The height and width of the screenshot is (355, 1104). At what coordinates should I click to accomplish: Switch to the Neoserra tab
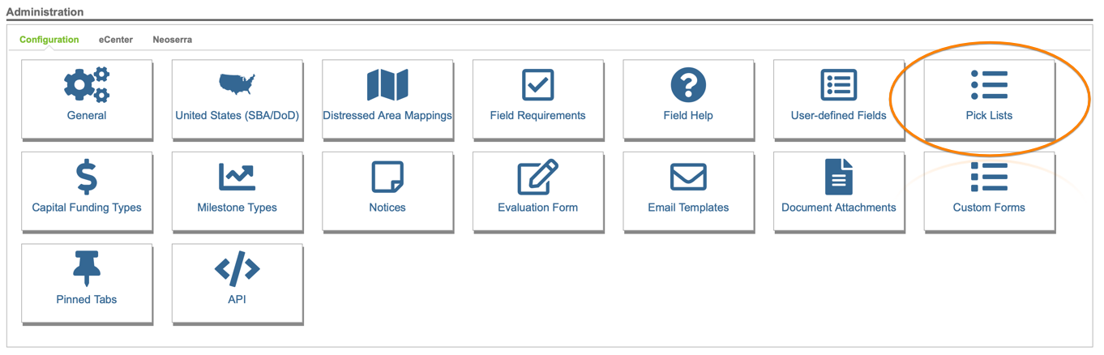tap(172, 40)
